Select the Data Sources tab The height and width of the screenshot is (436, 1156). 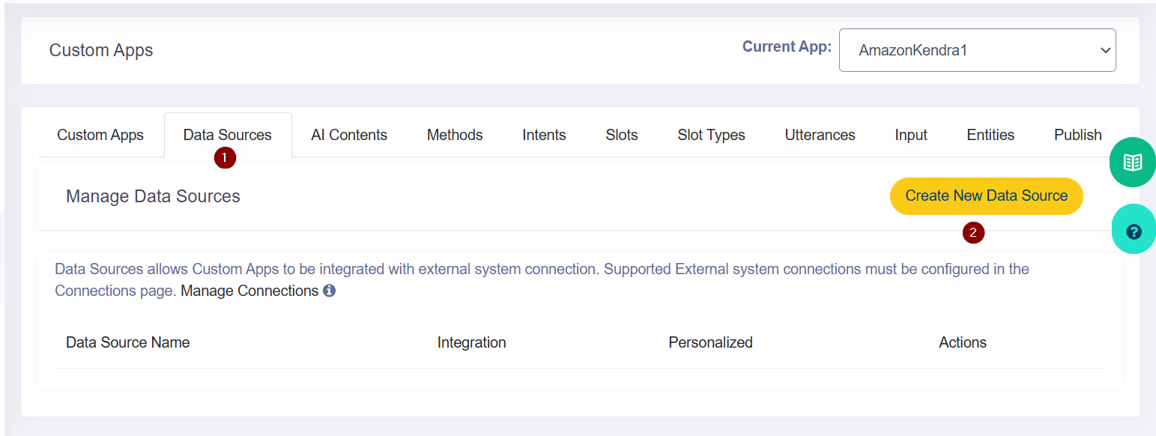pos(228,135)
